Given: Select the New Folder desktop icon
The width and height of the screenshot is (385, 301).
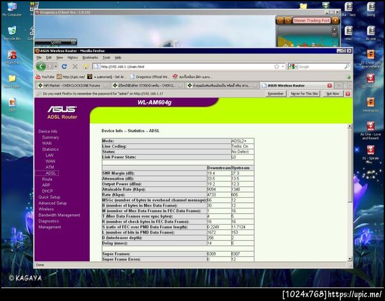Looking at the screenshot, I should (x=12, y=82).
